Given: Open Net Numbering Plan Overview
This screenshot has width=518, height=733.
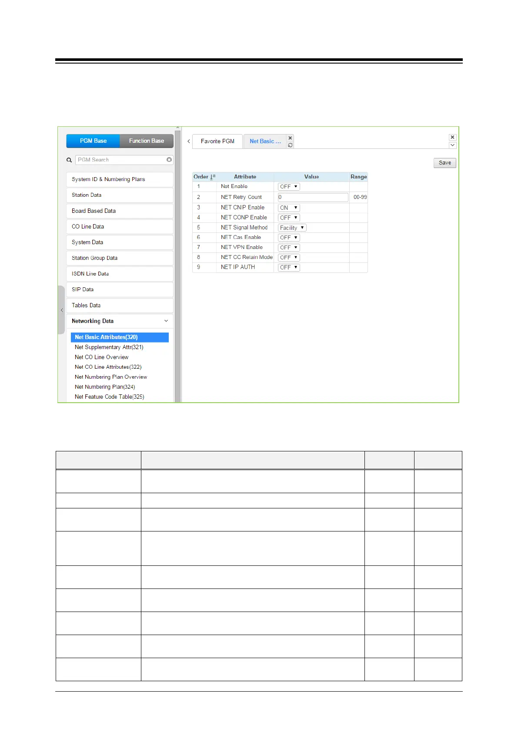Looking at the screenshot, I should point(110,377).
